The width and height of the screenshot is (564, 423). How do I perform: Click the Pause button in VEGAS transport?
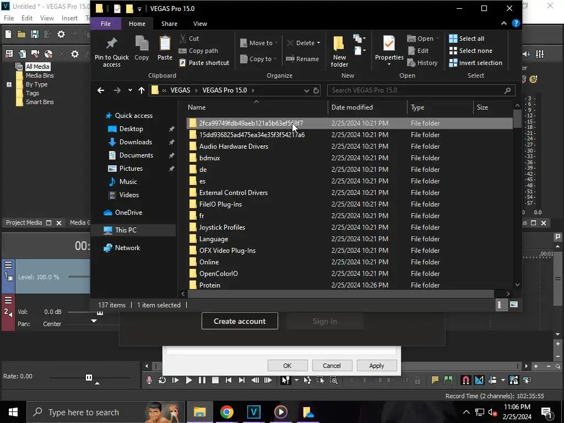202,380
